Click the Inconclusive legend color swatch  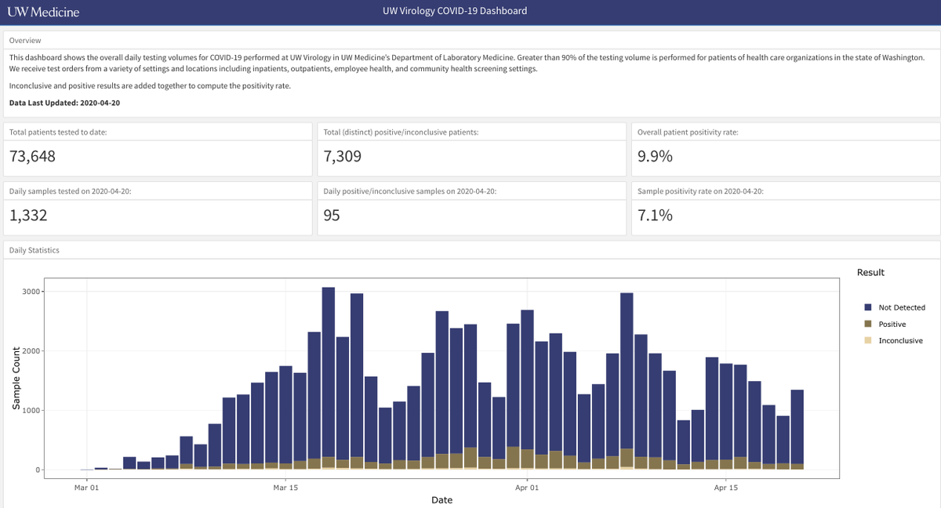(x=869, y=340)
